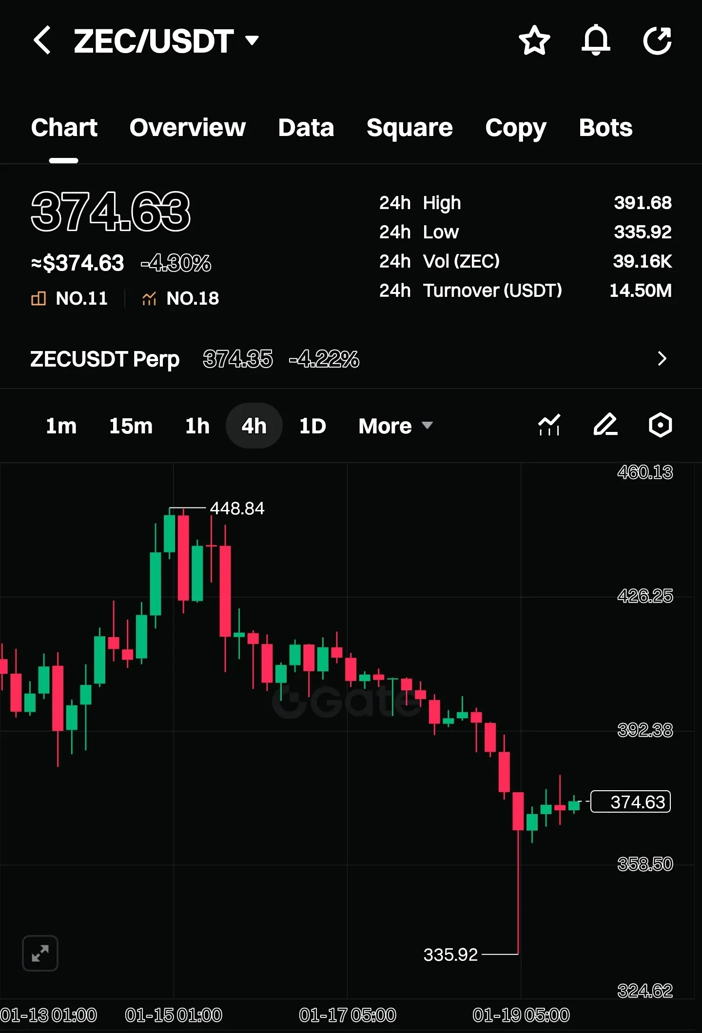Add ZEC/USDT to favorites with star
The width and height of the screenshot is (702, 1033).
pos(534,40)
